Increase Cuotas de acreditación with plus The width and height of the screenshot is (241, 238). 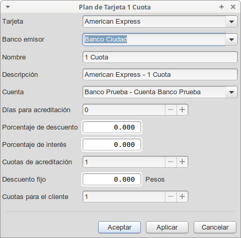click(182, 162)
